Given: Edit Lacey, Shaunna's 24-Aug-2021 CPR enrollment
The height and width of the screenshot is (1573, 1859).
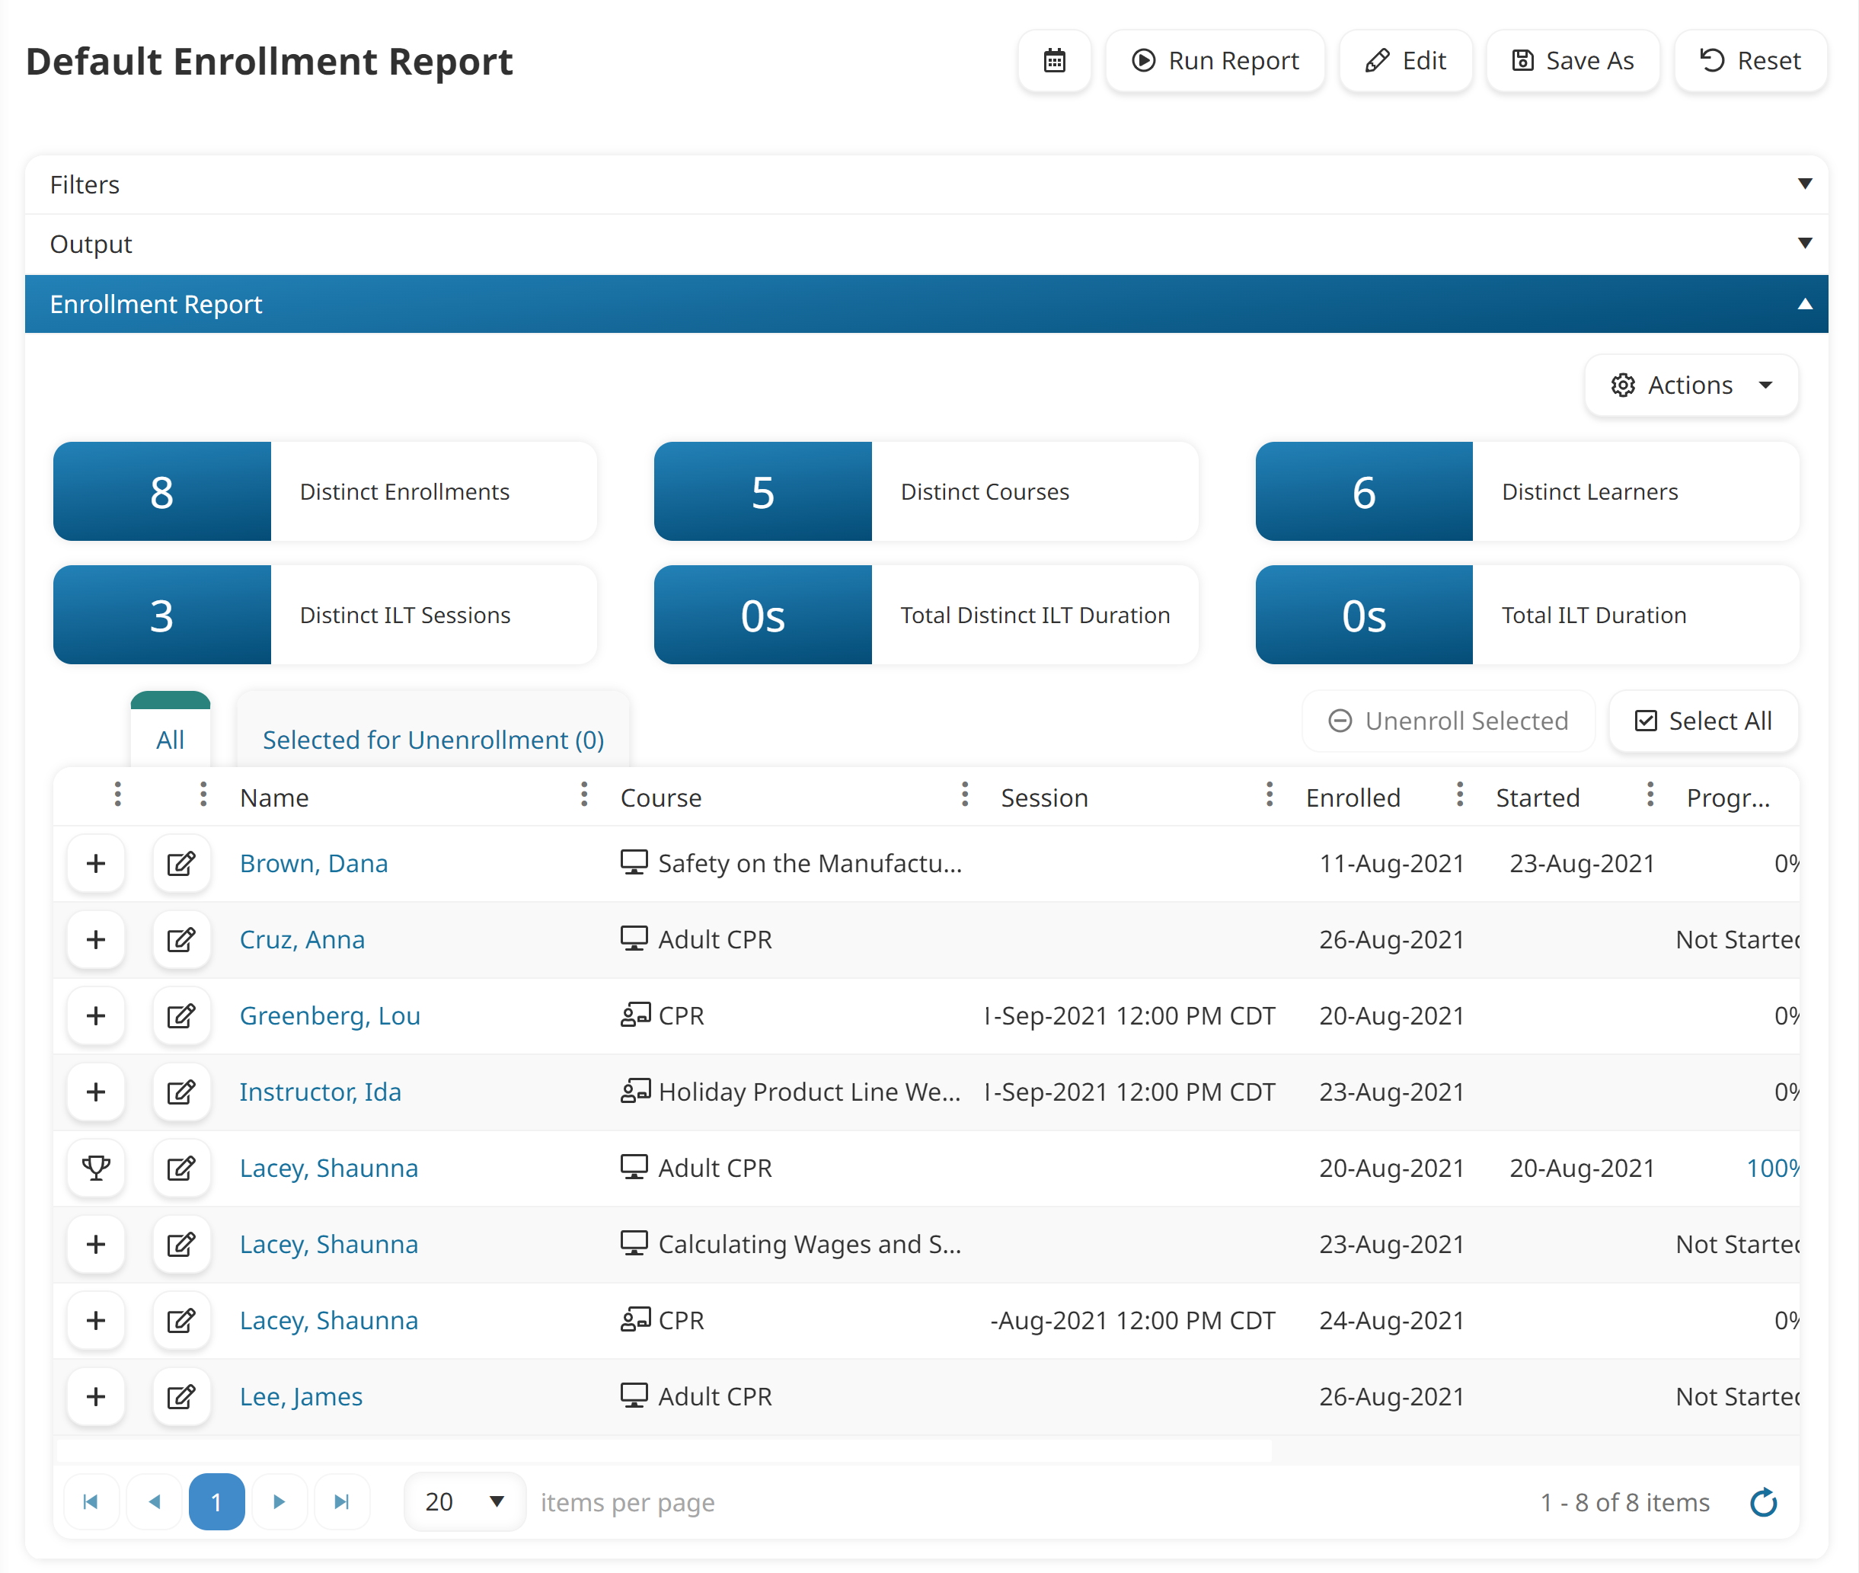Looking at the screenshot, I should tap(181, 1321).
